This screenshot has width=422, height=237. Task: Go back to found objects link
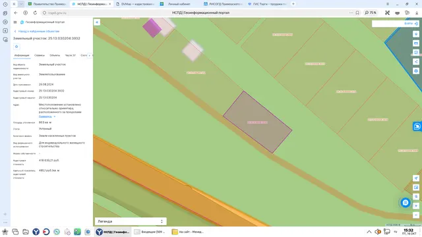(37, 31)
